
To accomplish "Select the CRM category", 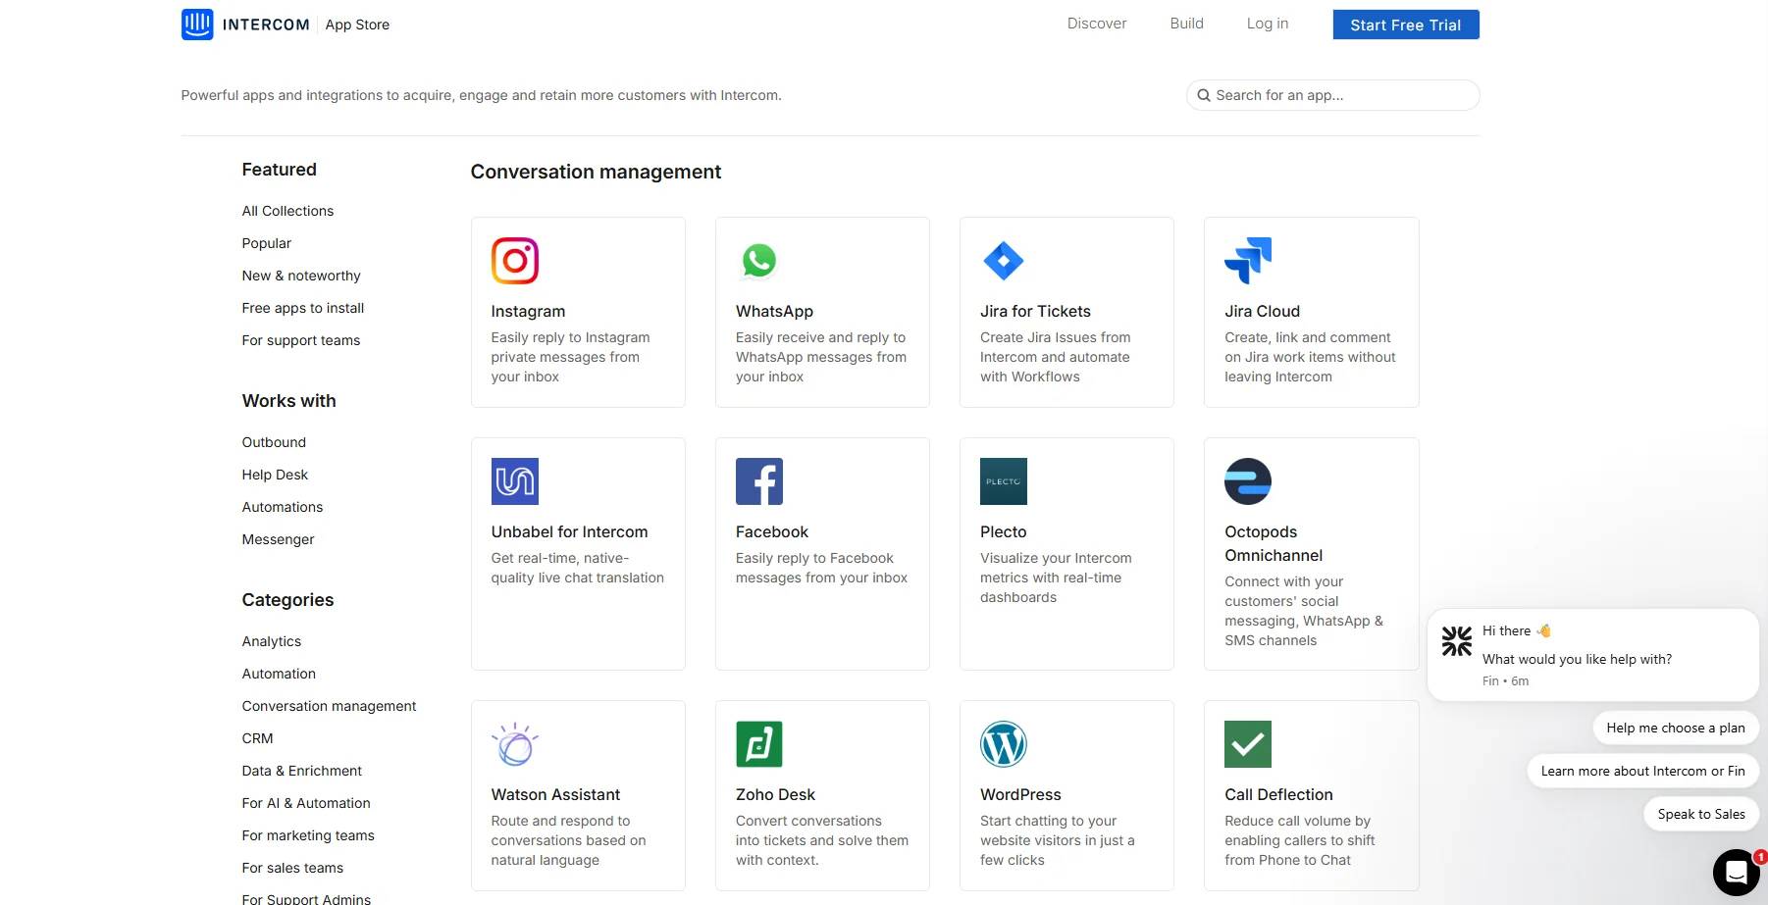I will [258, 738].
